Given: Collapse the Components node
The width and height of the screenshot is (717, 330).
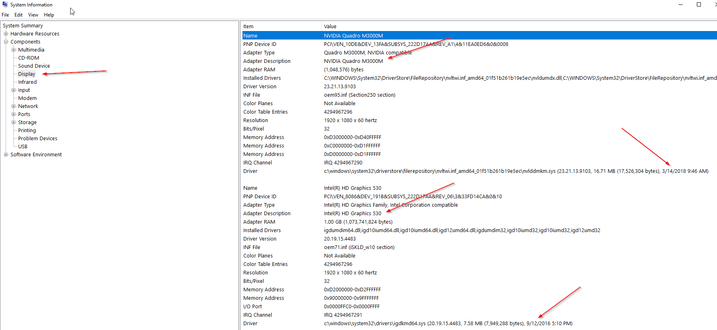Looking at the screenshot, I should 6,42.
